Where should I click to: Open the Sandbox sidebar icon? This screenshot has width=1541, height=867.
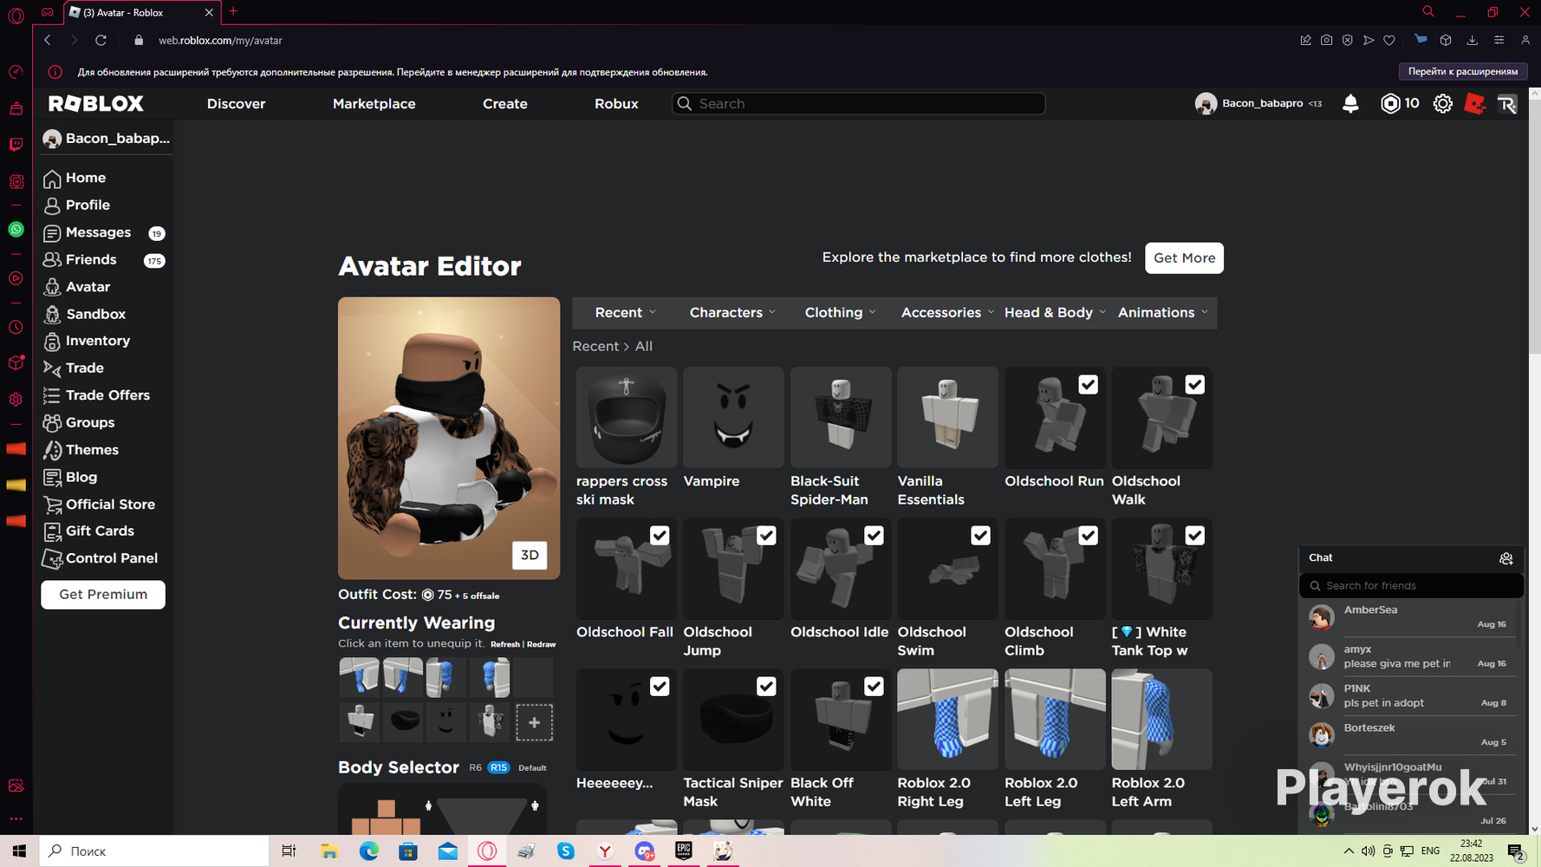[52, 314]
